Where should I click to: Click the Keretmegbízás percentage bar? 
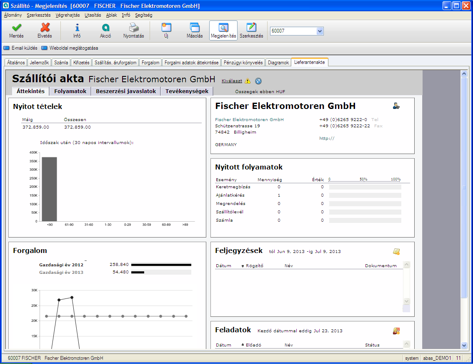(x=365, y=187)
